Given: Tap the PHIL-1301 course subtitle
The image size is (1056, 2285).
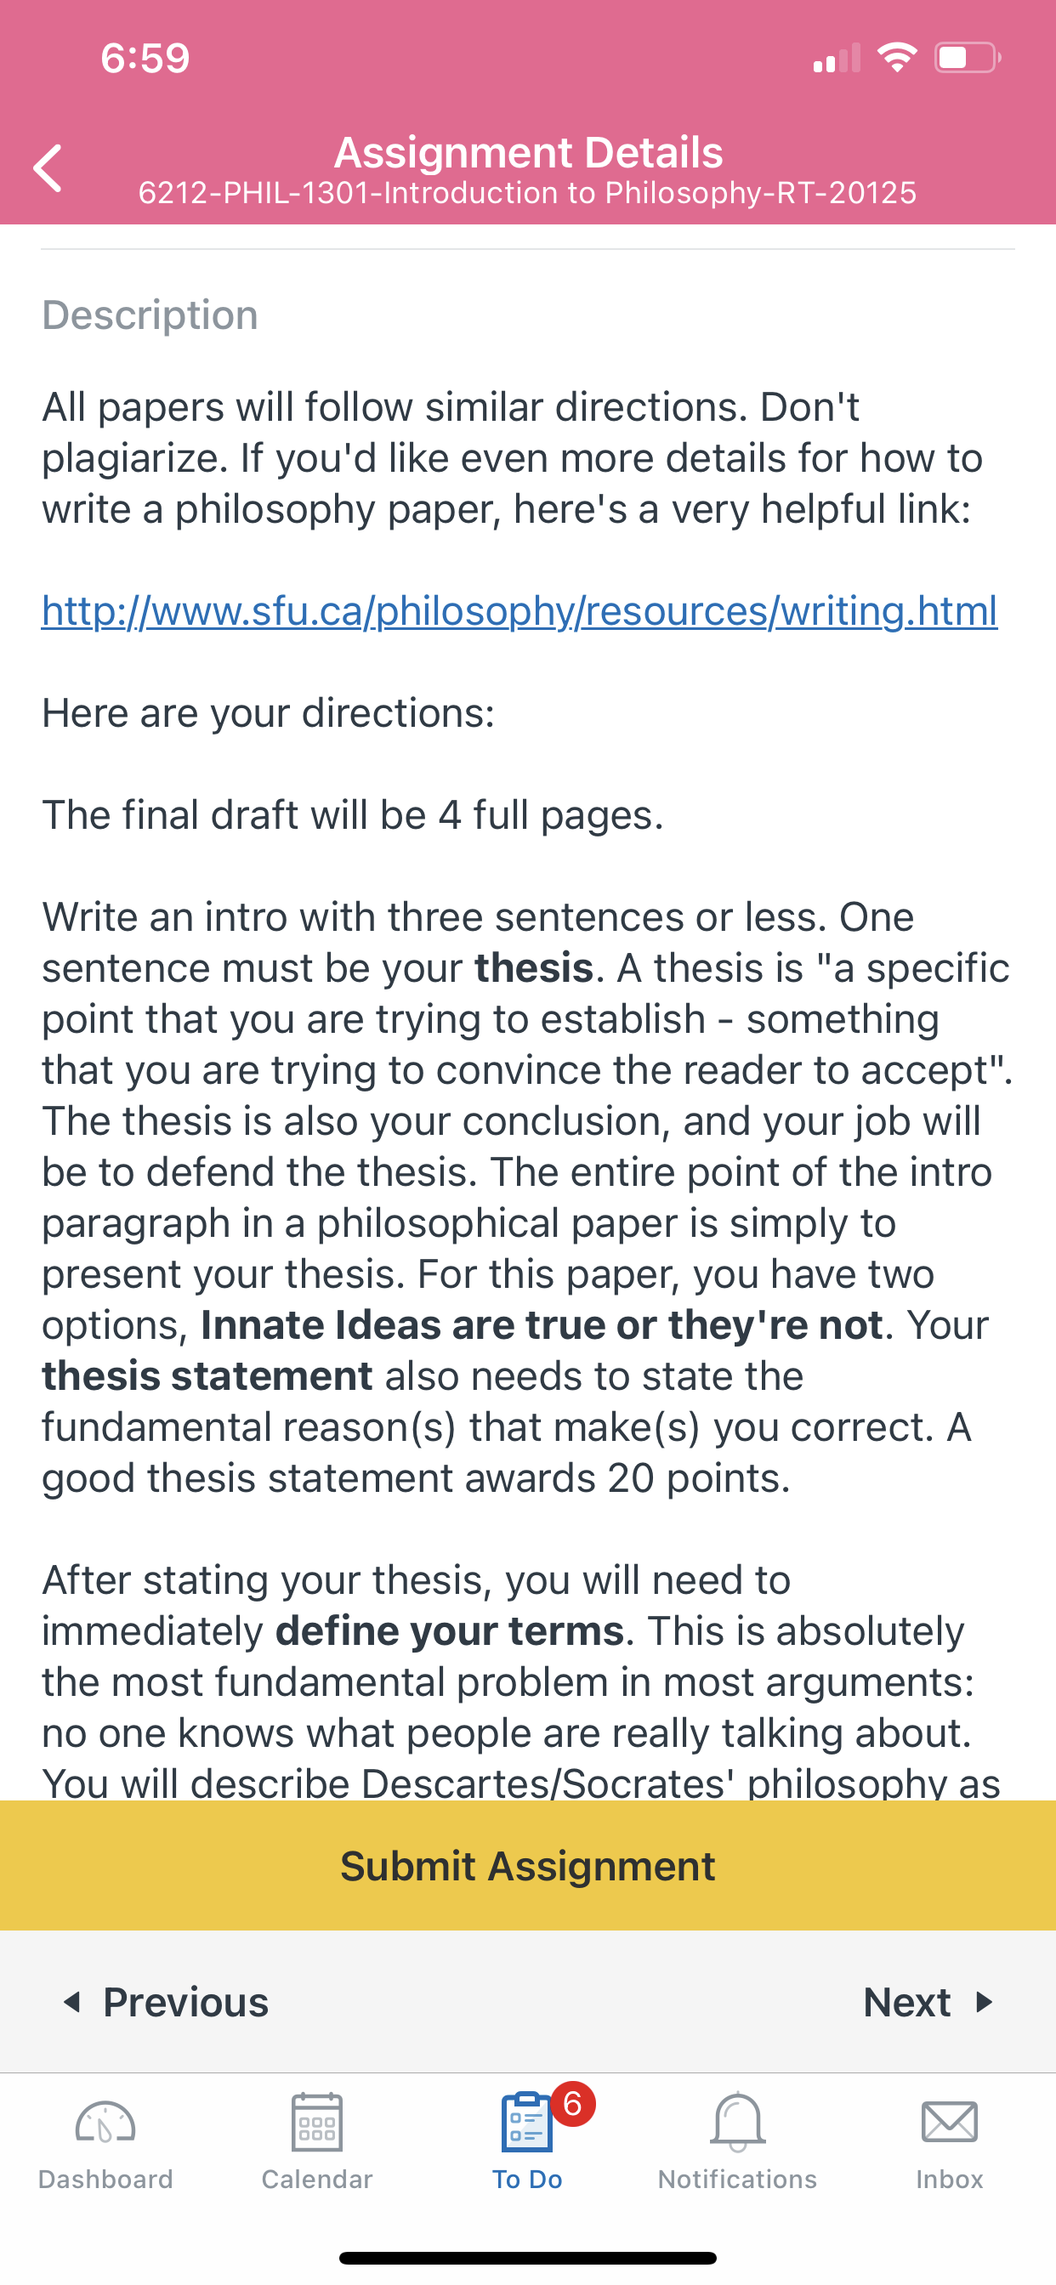Looking at the screenshot, I should 528,192.
